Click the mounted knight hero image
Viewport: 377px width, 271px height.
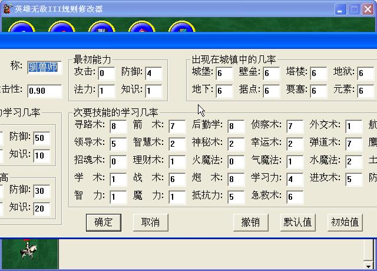(x=29, y=250)
